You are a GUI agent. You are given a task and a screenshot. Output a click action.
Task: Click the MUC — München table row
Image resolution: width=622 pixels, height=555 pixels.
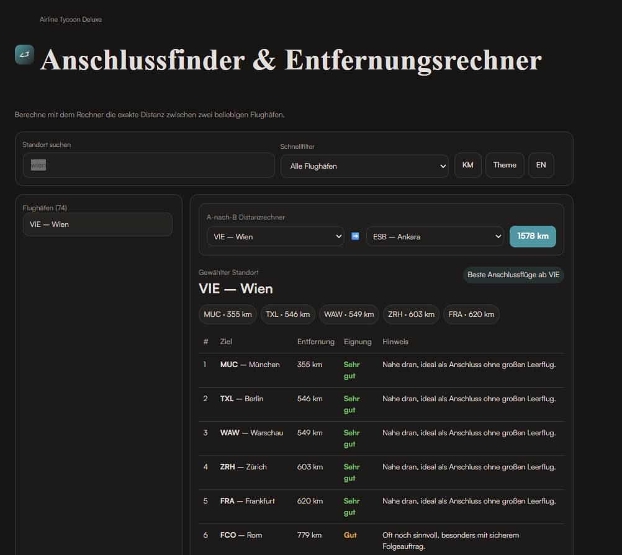tap(381, 370)
